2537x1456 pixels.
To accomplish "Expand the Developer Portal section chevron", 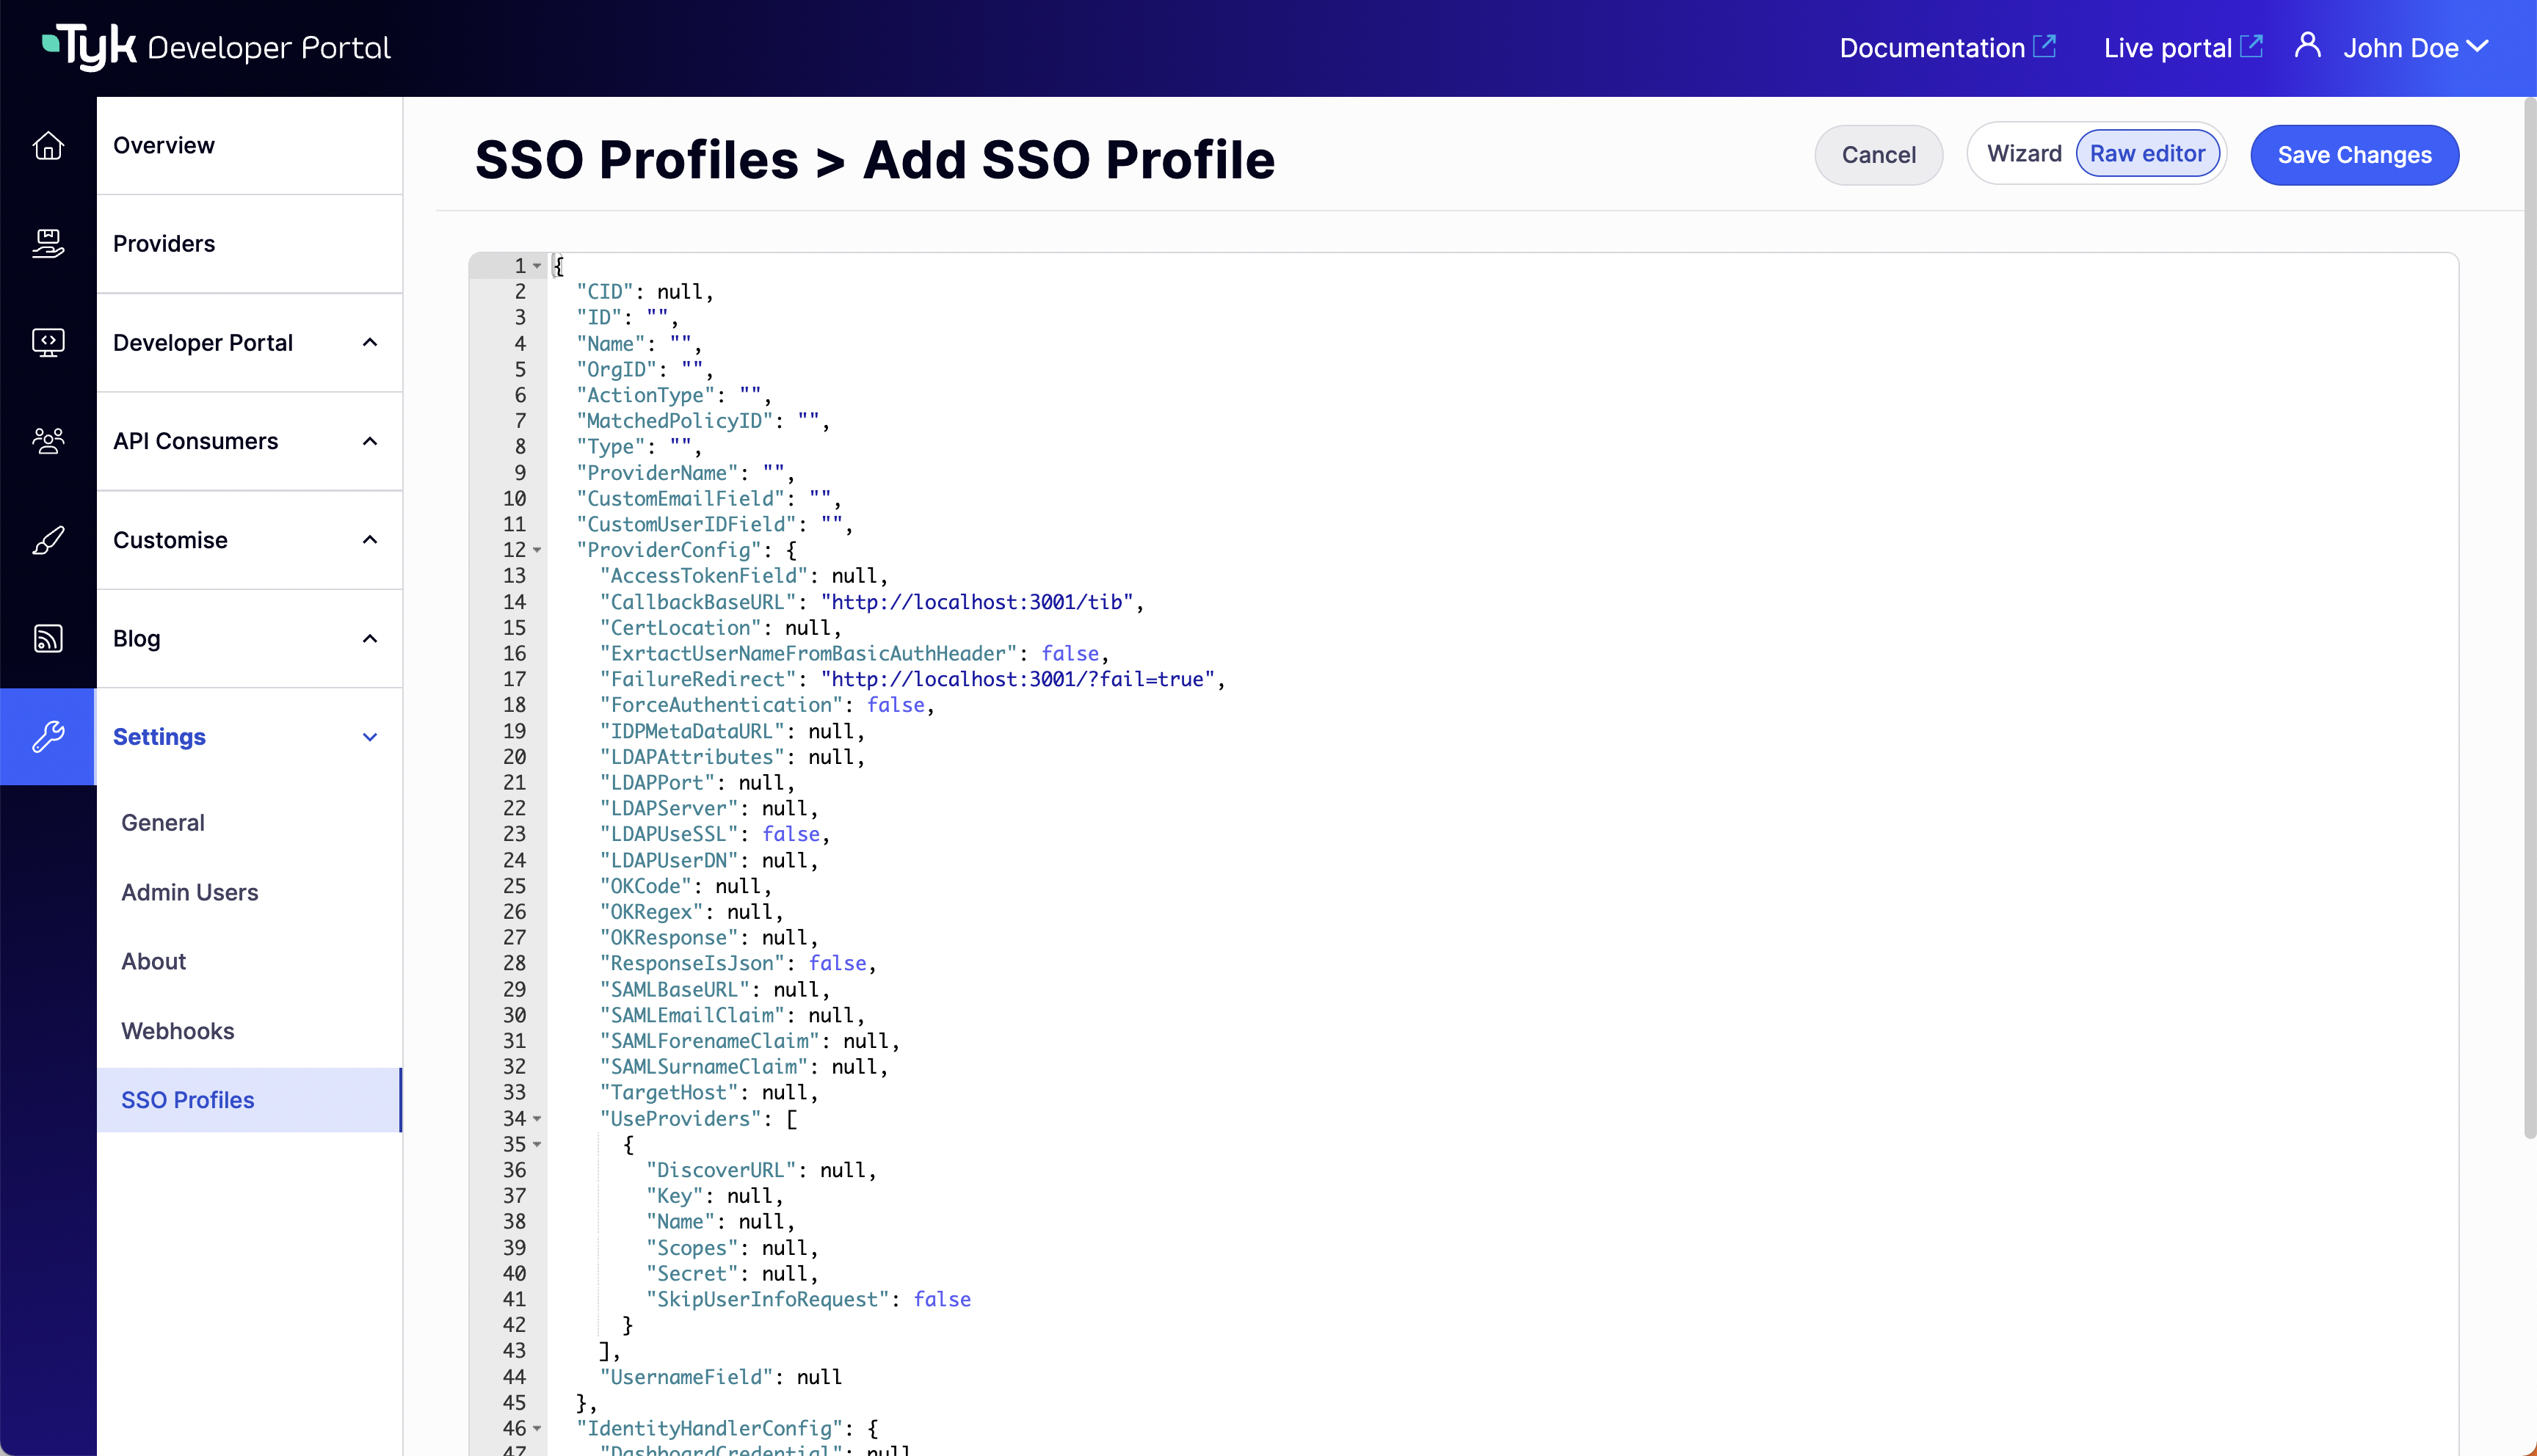I will tap(370, 343).
